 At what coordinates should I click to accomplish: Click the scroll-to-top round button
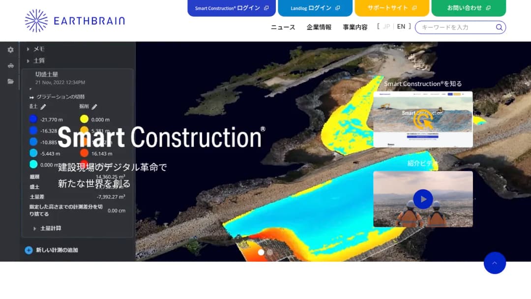click(x=495, y=263)
